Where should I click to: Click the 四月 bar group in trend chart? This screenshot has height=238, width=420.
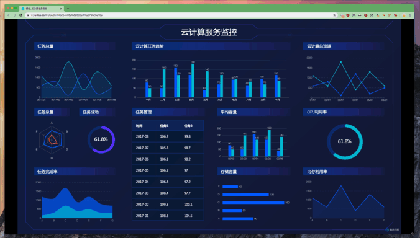point(191,80)
